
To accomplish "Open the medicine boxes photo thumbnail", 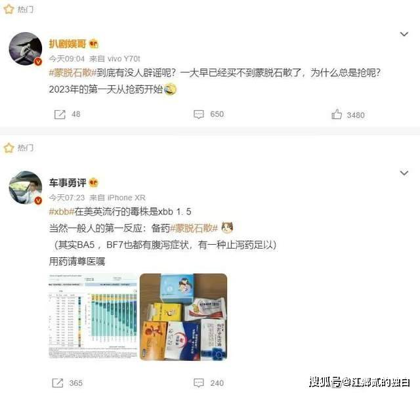I will 184,316.
